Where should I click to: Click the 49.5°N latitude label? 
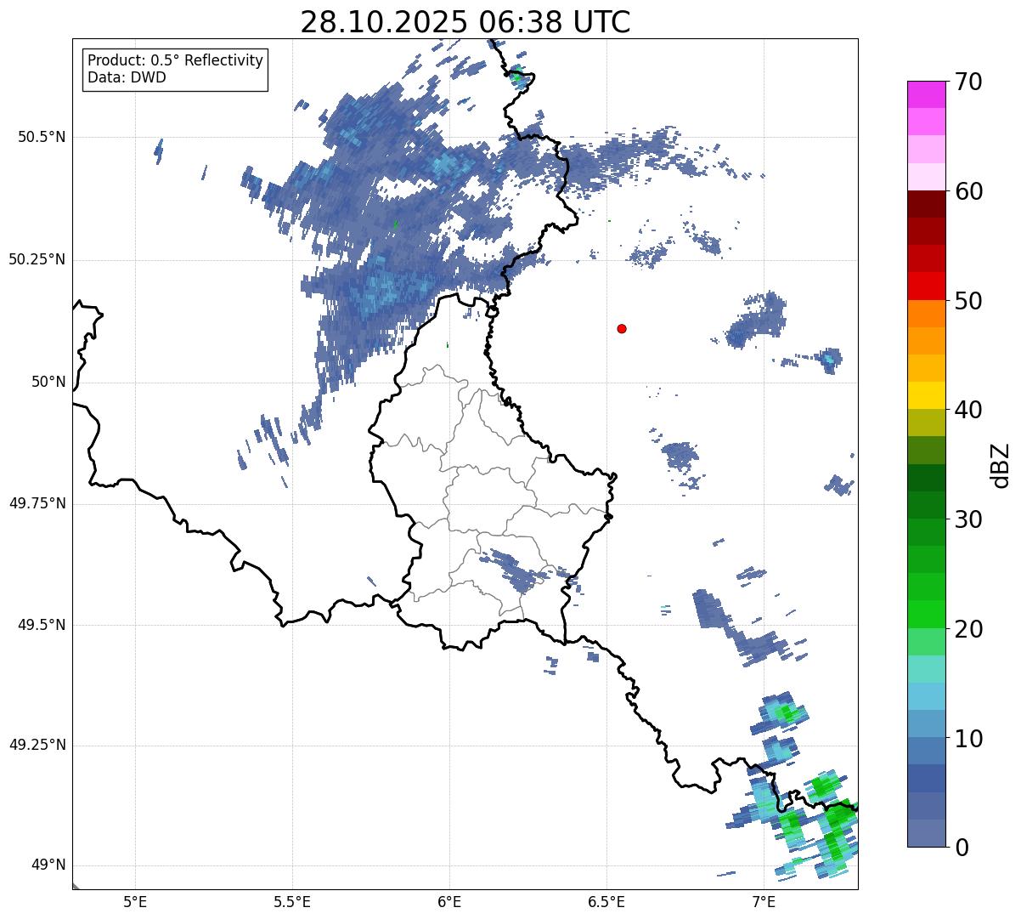(x=42, y=625)
